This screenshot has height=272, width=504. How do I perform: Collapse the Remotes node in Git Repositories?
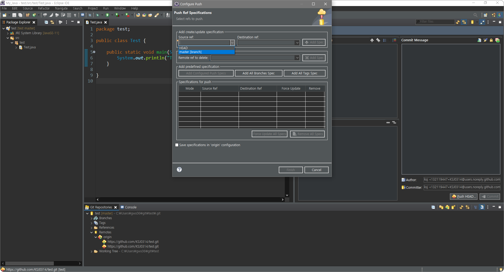click(92, 233)
